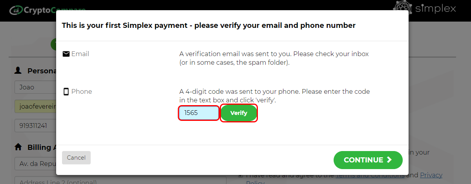Click the green step circle indicator

tap(53, 44)
